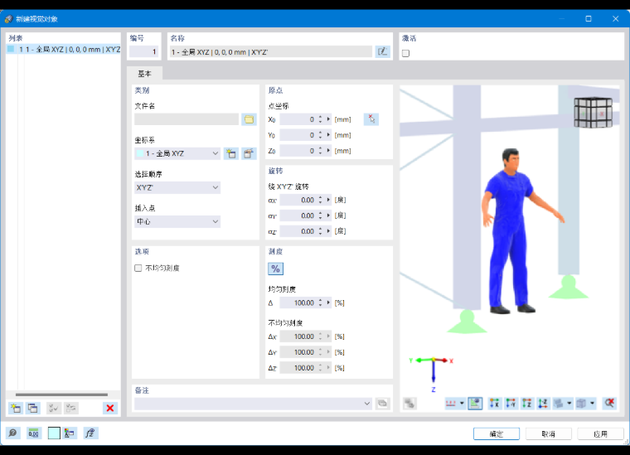This screenshot has width=630, height=455.
Task: Open the file browse folder icon under 文件名
Action: point(249,119)
